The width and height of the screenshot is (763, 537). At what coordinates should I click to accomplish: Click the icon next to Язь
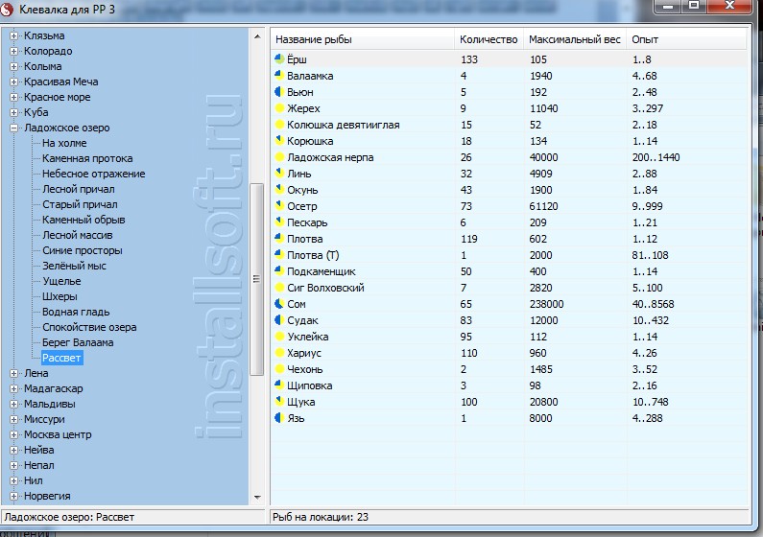click(280, 418)
